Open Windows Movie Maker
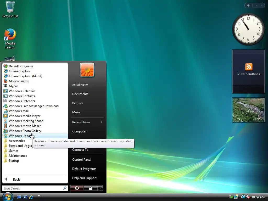 click(35, 126)
